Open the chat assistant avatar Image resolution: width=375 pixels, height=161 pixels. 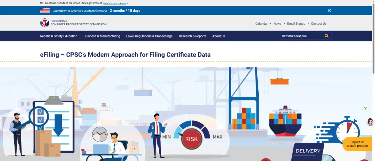(370, 122)
